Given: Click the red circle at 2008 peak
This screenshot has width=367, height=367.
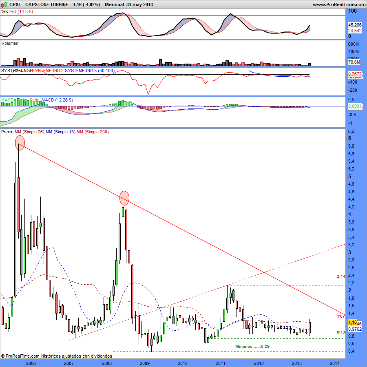Looking at the screenshot, I should [124, 198].
